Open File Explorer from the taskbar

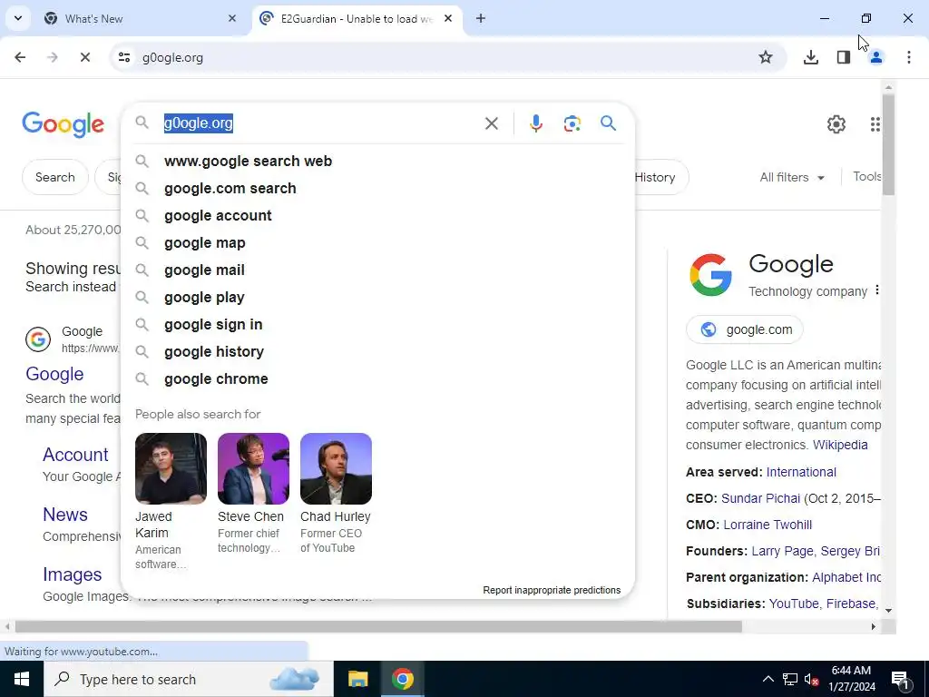tap(357, 679)
